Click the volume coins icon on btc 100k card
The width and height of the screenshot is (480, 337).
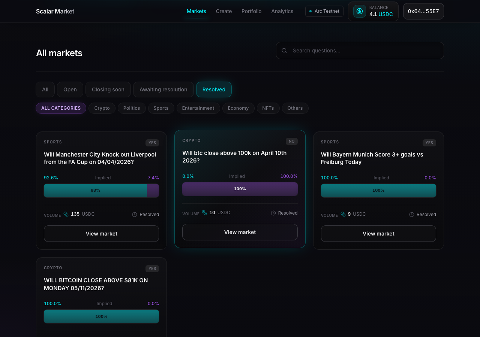[204, 213]
